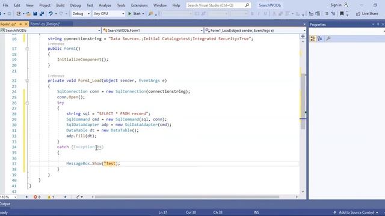Click the "Test" string on line 37
Screen dimensions: 385x216
109,164
